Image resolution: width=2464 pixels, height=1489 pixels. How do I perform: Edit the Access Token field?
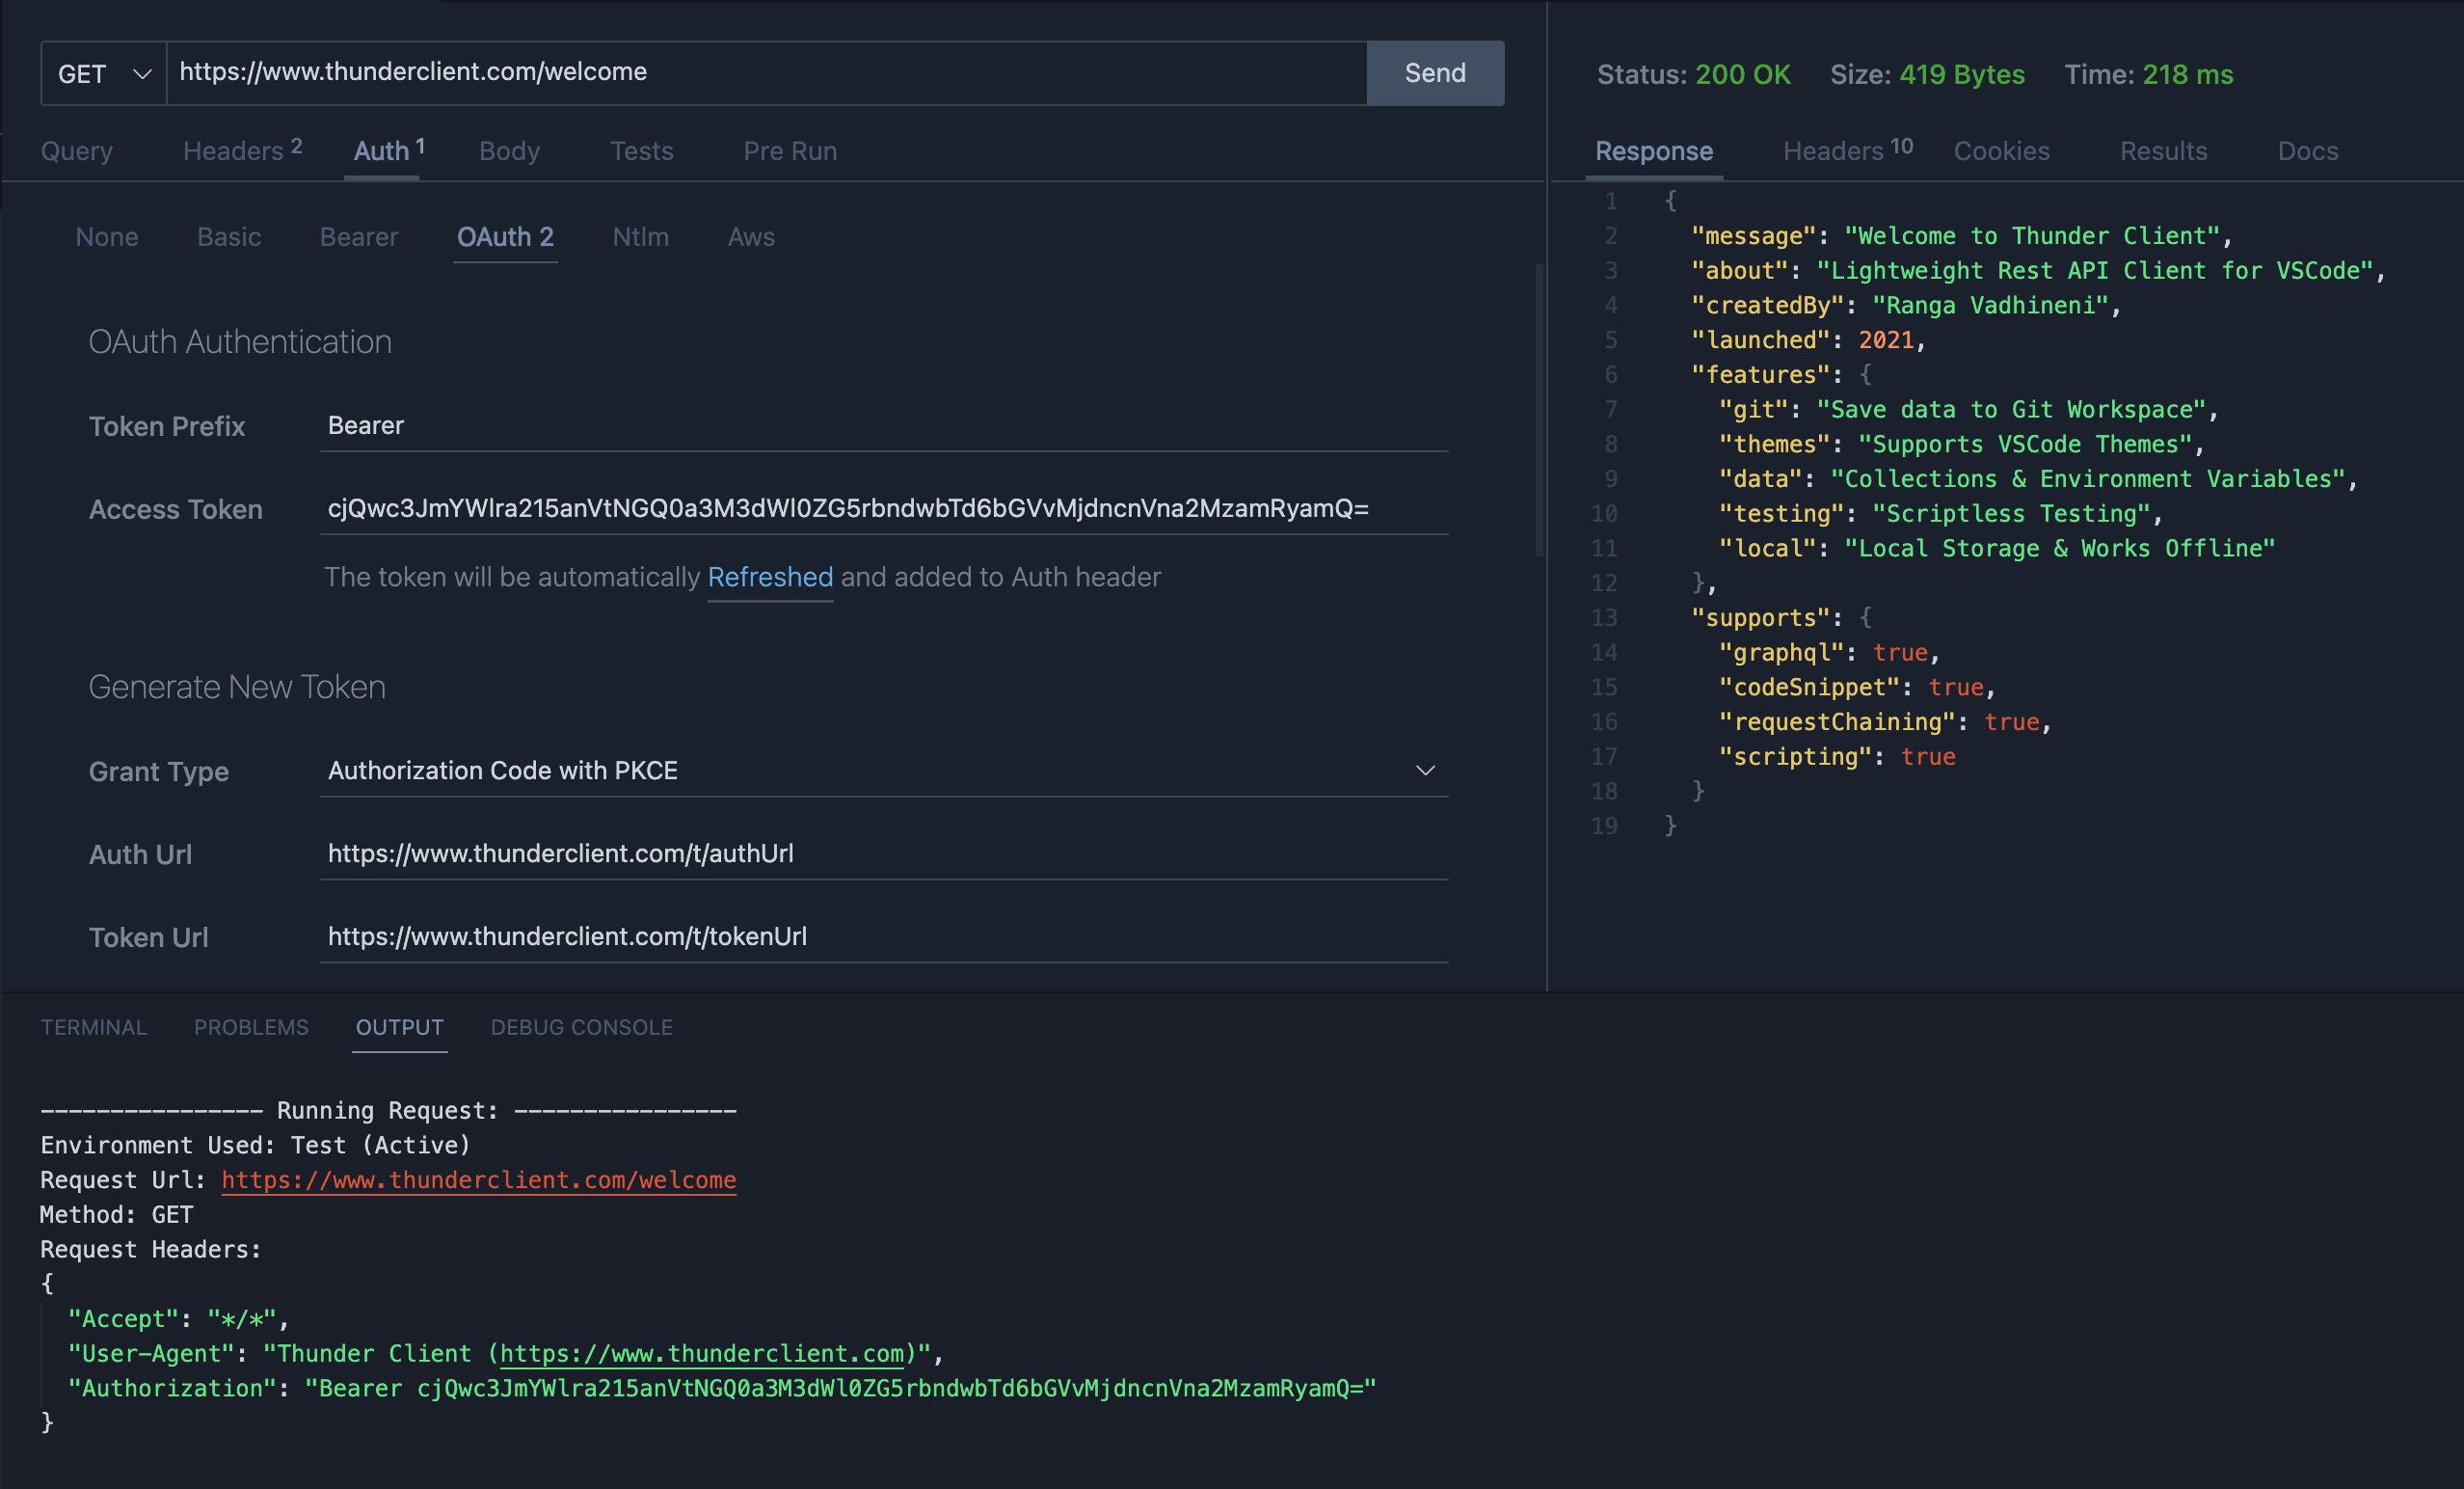click(x=880, y=508)
